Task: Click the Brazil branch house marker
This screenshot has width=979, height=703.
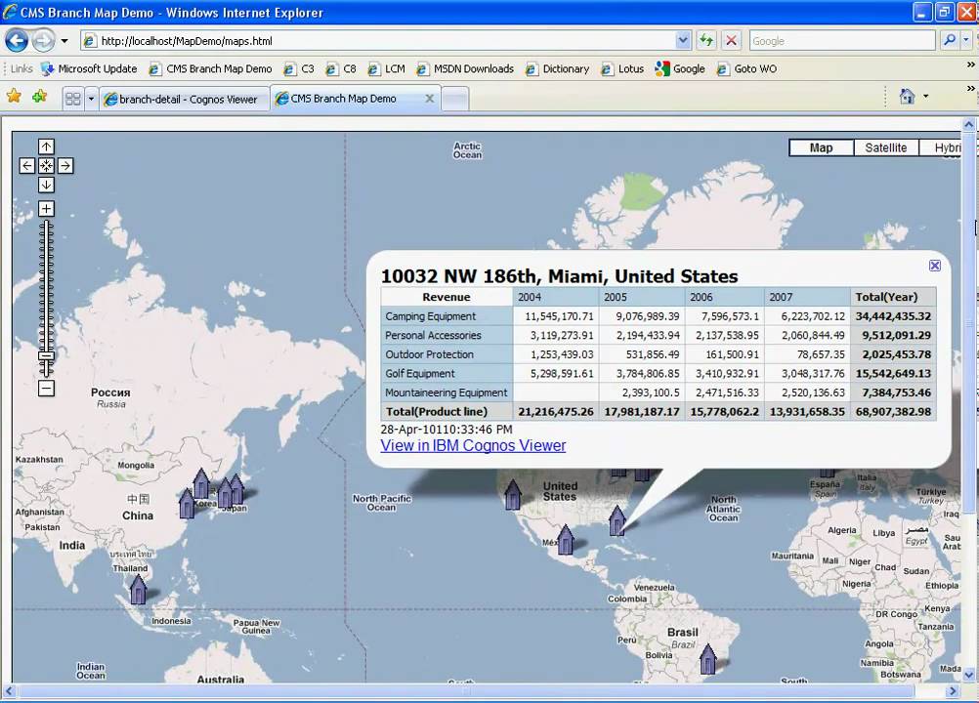Action: tap(707, 659)
